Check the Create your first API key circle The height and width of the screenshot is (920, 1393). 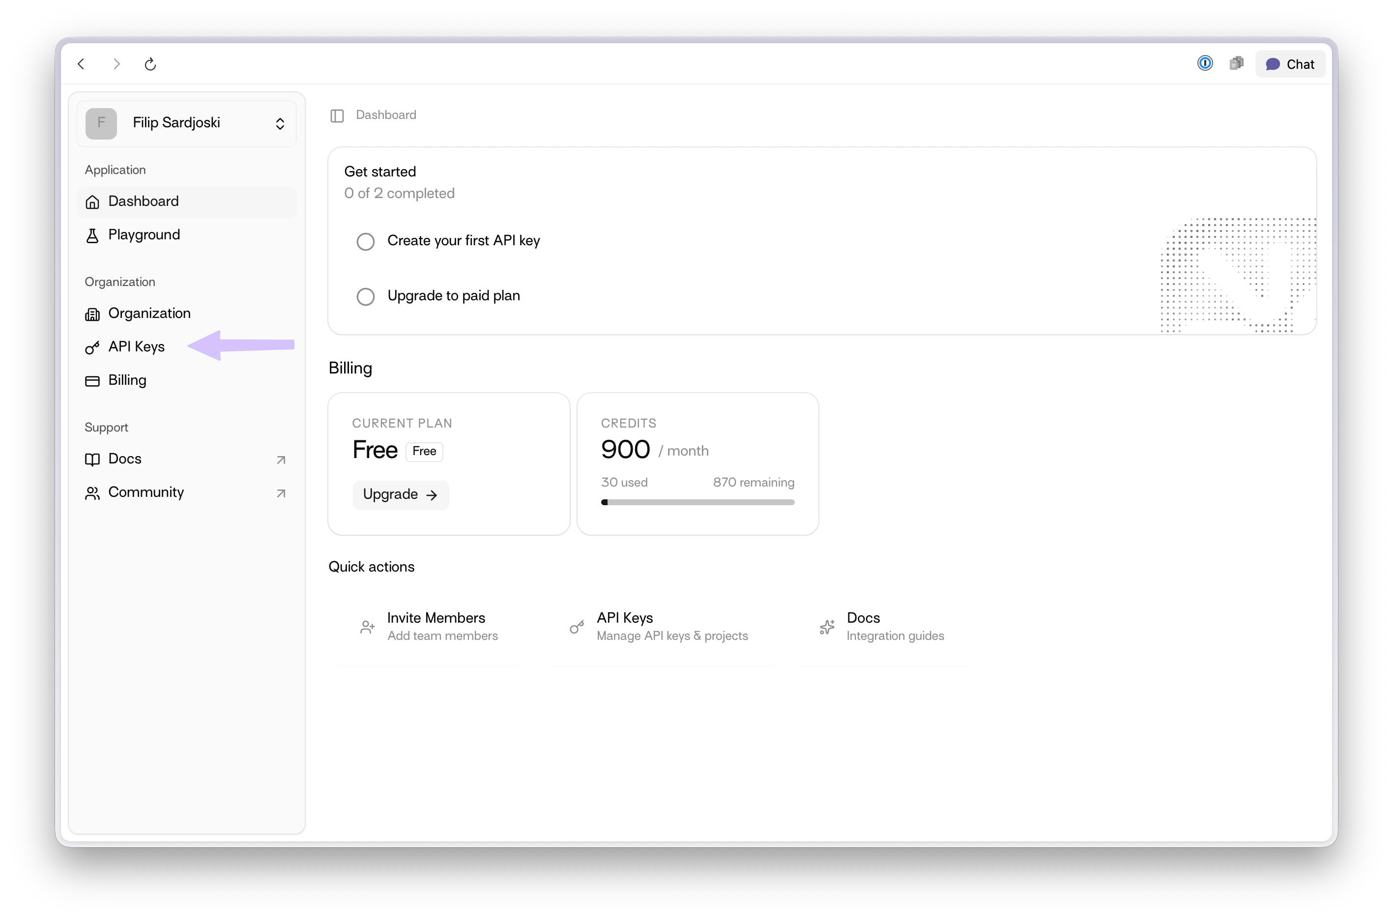pos(365,242)
